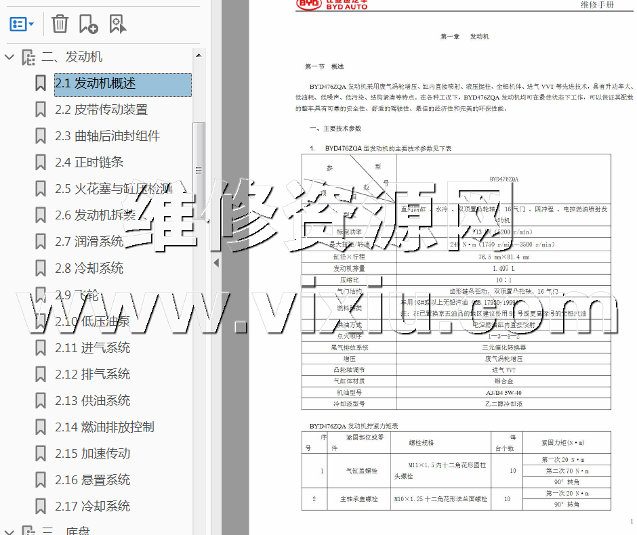This screenshot has width=637, height=535.
Task: Collapse the bookmarks pane with the divider arrow
Action: pos(216,262)
